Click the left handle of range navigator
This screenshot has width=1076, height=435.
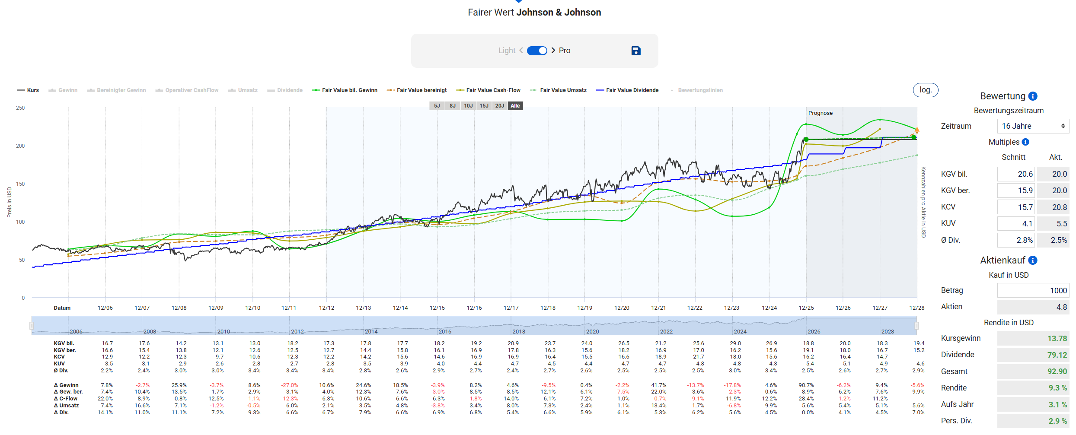click(32, 326)
